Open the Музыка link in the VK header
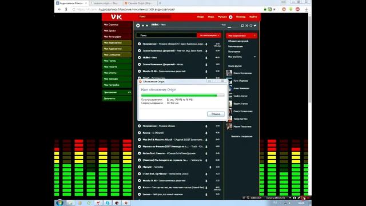The width and height of the screenshot is (366, 206). (222, 17)
